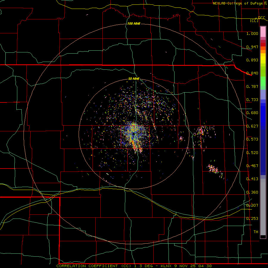Select the 0.840 scale value
The height and width of the screenshot is (268, 268).
click(x=252, y=73)
